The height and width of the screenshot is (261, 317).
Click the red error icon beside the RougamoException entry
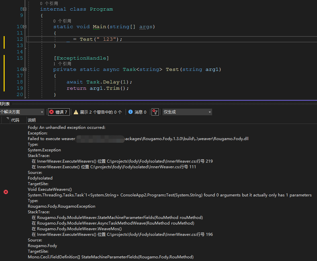[x=6, y=192]
